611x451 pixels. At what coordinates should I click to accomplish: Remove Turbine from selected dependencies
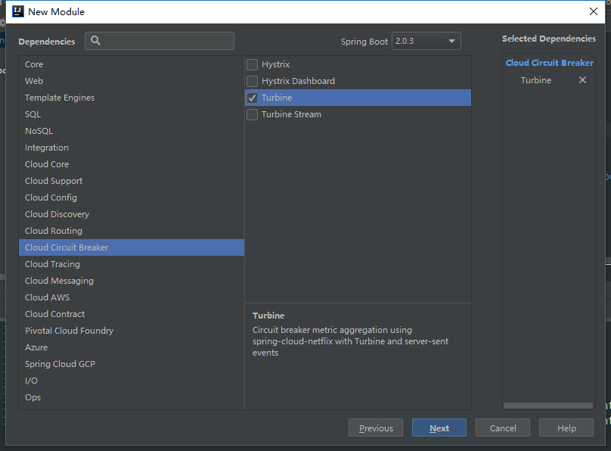pyautogui.click(x=582, y=80)
